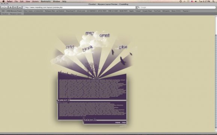This screenshot has width=217, height=135.
Task: Click the Wi-Fi status icon
Action: (188, 1)
